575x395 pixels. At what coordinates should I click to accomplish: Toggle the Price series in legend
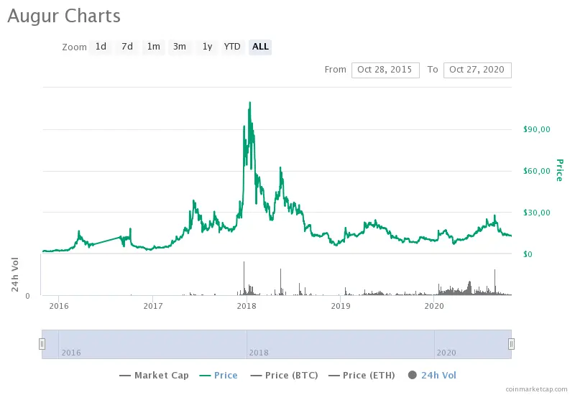(x=218, y=375)
